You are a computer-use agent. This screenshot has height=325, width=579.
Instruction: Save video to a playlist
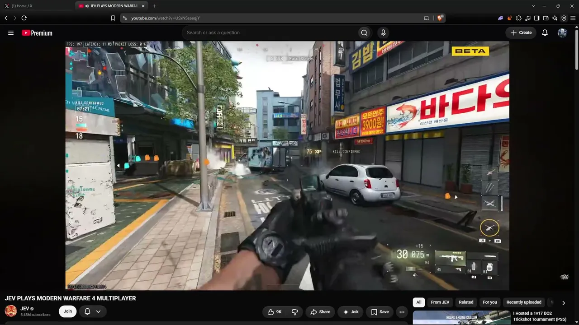point(380,312)
